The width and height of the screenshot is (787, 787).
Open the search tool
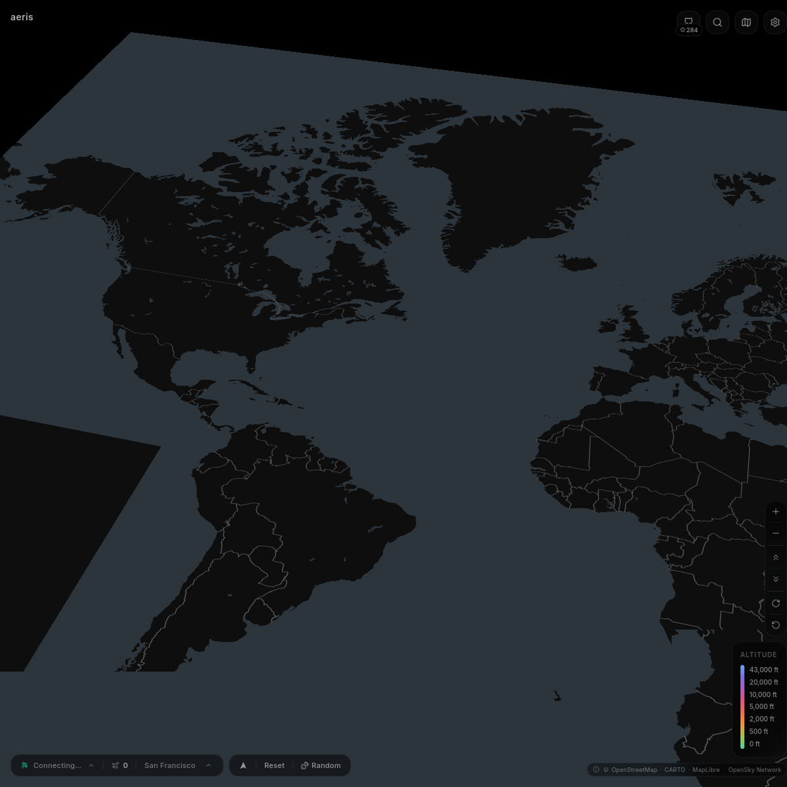[x=717, y=22]
